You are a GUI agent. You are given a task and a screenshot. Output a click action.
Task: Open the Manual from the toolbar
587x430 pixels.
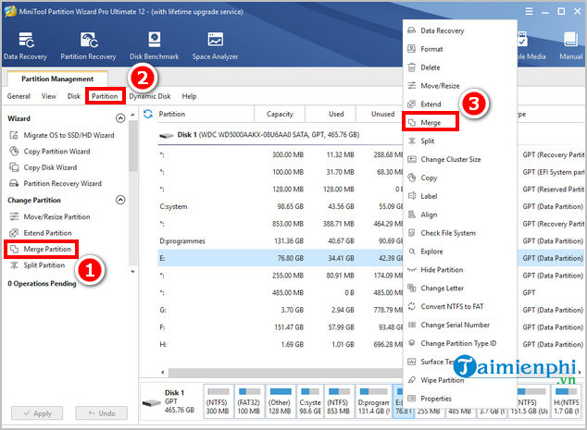(x=571, y=45)
